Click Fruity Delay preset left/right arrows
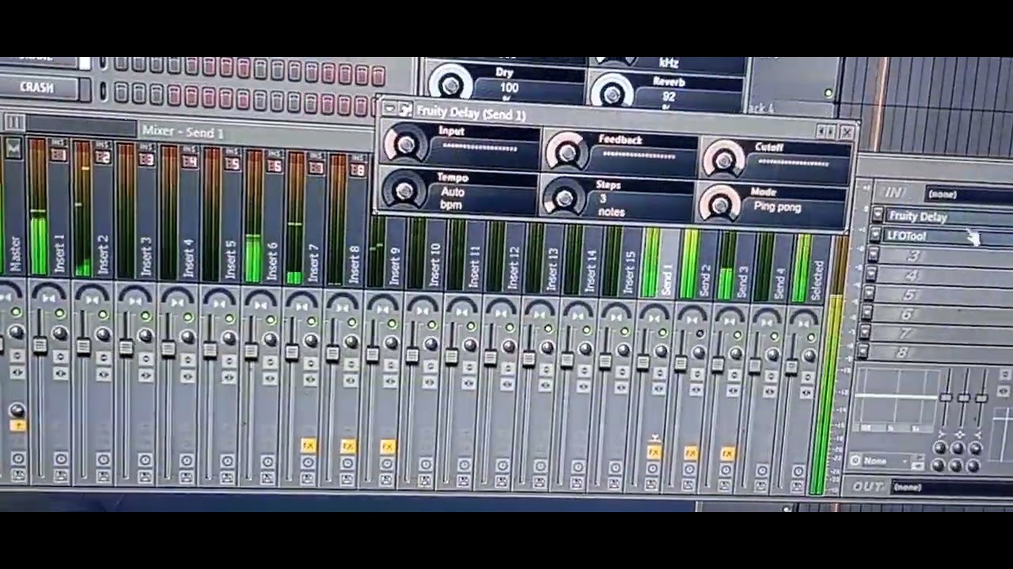 825,132
